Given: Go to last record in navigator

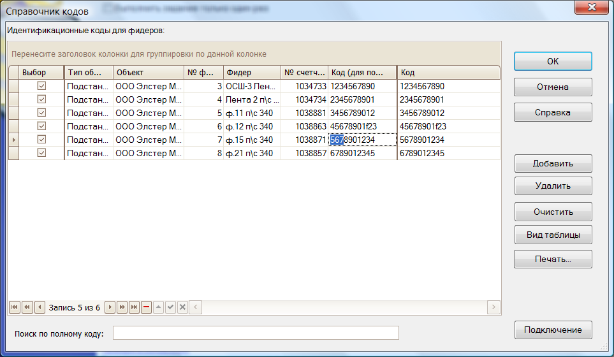Looking at the screenshot, I should pyautogui.click(x=134, y=307).
